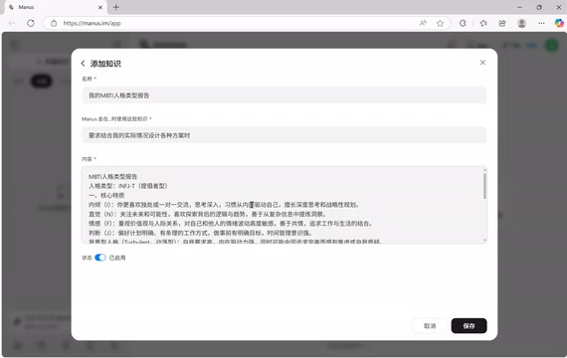567x358 pixels.
Task: Open browser extensions icon
Action: pyautogui.click(x=463, y=23)
